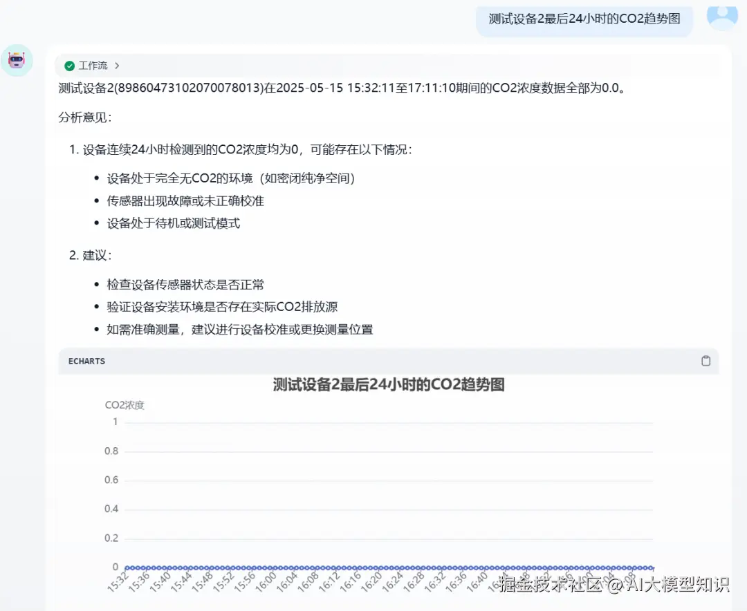Click the x-axis label 16:20

(371, 582)
